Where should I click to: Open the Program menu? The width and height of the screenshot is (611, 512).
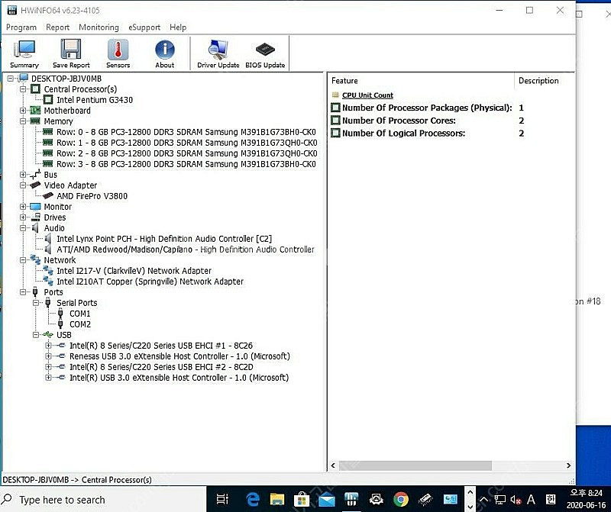(21, 27)
